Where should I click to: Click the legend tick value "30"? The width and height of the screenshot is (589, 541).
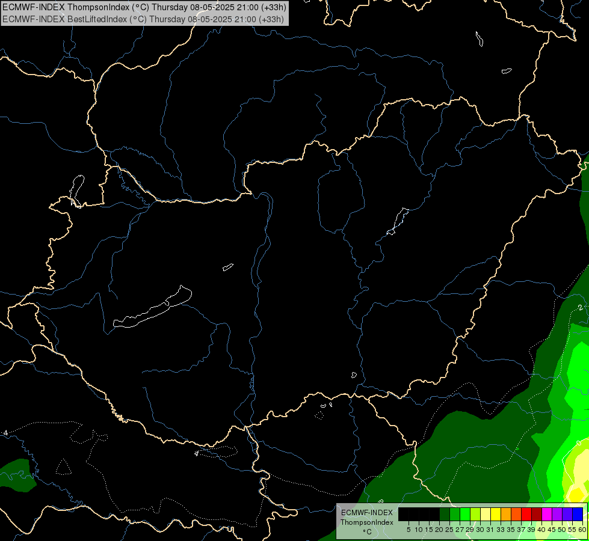(480, 530)
